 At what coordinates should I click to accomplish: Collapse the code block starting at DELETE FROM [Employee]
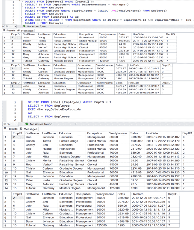[22, 2]
